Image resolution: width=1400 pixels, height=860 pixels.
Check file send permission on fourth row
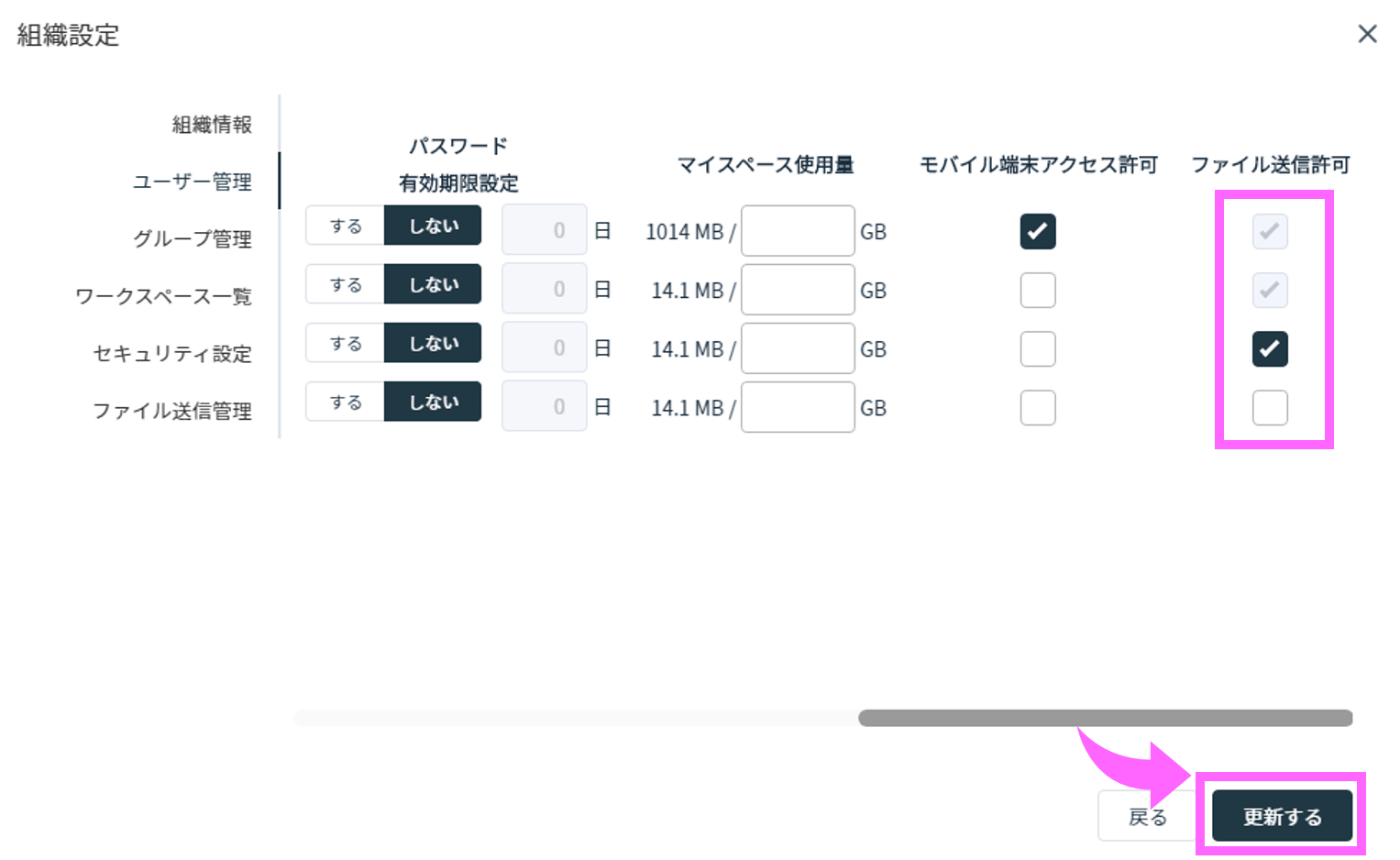point(1269,407)
